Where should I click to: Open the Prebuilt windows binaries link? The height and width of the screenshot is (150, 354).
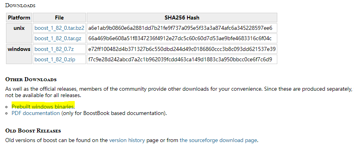coord(43,106)
